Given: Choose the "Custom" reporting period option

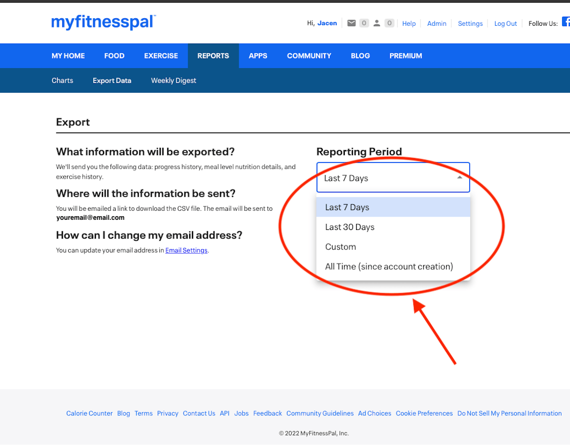Looking at the screenshot, I should (x=340, y=247).
